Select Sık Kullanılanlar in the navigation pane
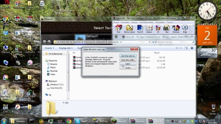The image size is (221, 124). (x=54, y=54)
